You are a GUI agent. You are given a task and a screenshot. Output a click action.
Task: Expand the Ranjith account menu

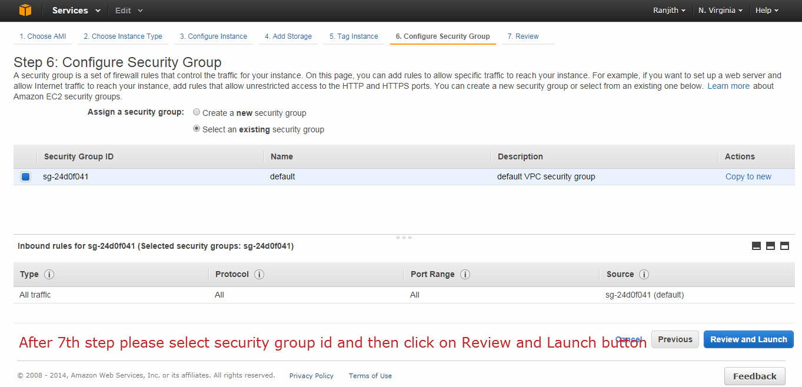pos(669,11)
